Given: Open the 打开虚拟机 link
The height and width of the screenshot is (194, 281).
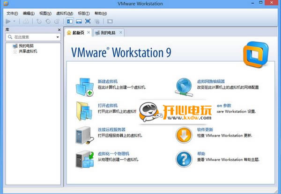Looking at the screenshot, I should pos(108,106).
